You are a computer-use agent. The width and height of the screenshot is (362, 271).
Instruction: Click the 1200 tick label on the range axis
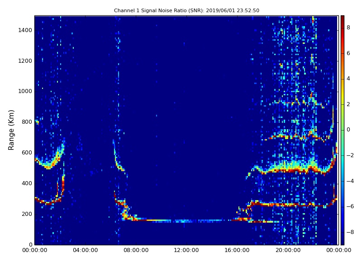25,61
